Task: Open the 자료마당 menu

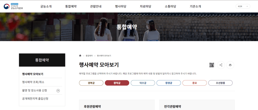Action: coord(145,7)
